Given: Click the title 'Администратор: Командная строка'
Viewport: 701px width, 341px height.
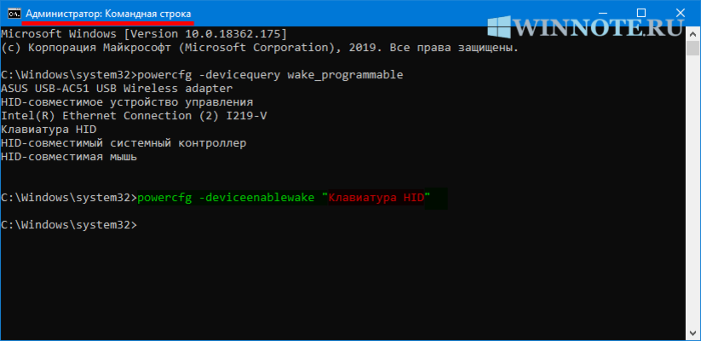Looking at the screenshot, I should [x=110, y=14].
